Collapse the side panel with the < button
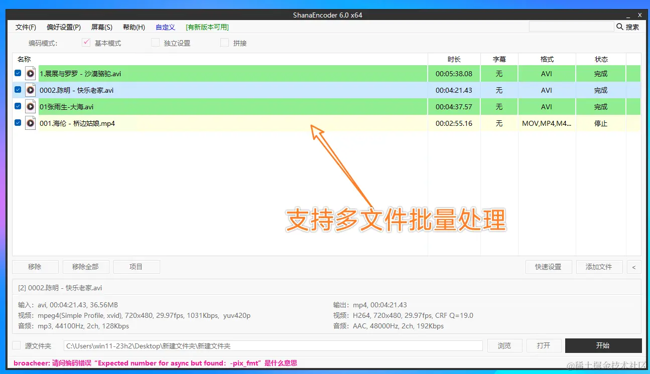 [634, 267]
